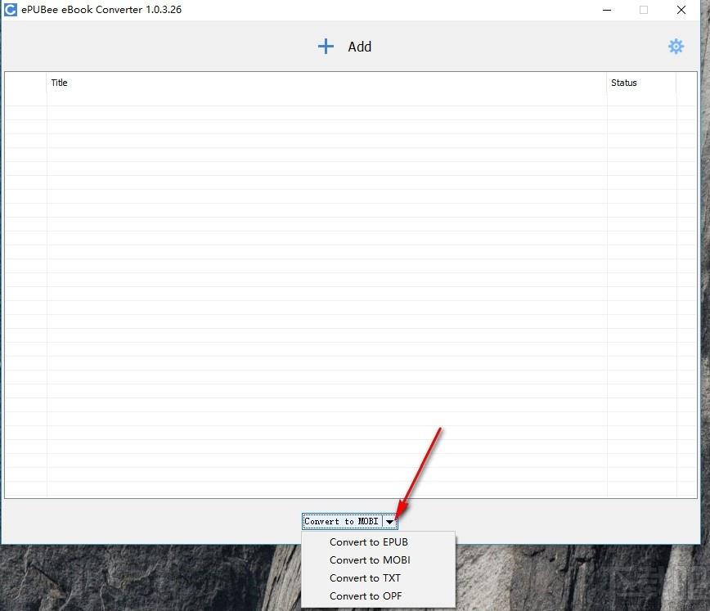Click the Status column header
Viewport: 710px width, 611px height.
(641, 83)
